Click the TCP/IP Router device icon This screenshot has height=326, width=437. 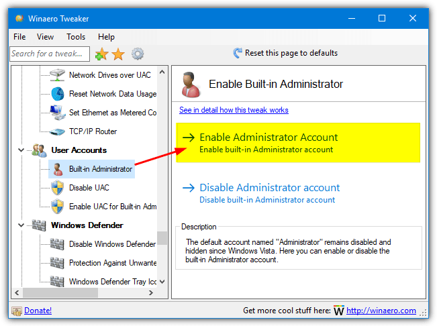(58, 131)
